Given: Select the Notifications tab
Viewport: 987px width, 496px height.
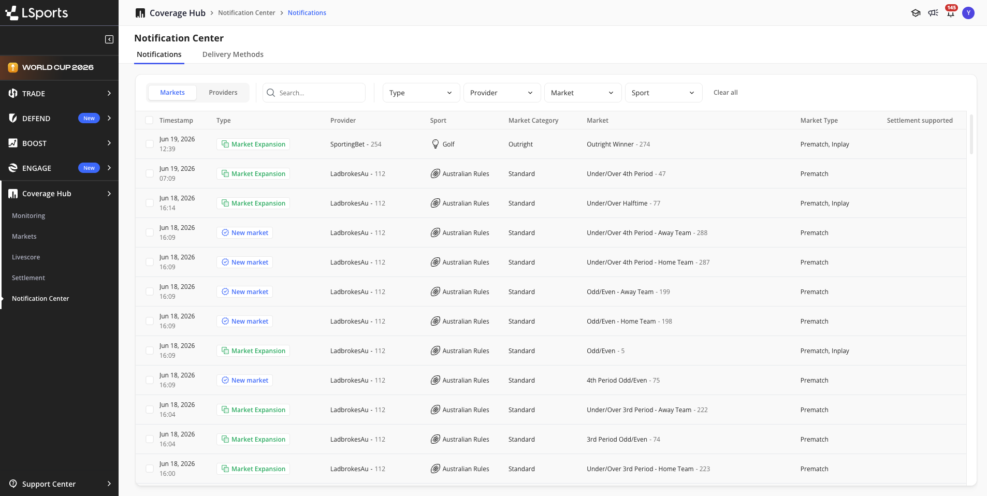Looking at the screenshot, I should 159,54.
